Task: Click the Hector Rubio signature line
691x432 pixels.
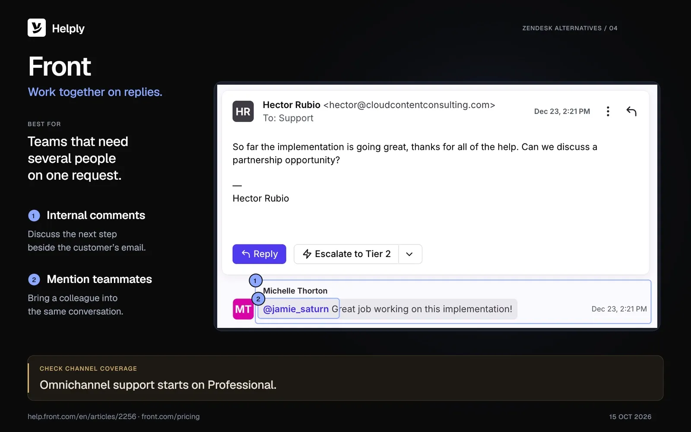Action: coord(261,198)
